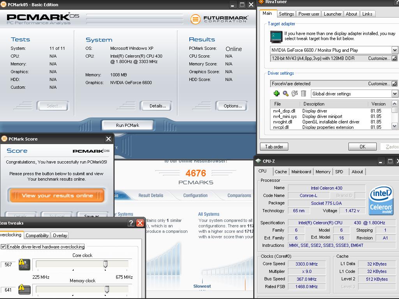Click the Description column header in driver list
This screenshot has height=299, width=399.
pos(334,104)
